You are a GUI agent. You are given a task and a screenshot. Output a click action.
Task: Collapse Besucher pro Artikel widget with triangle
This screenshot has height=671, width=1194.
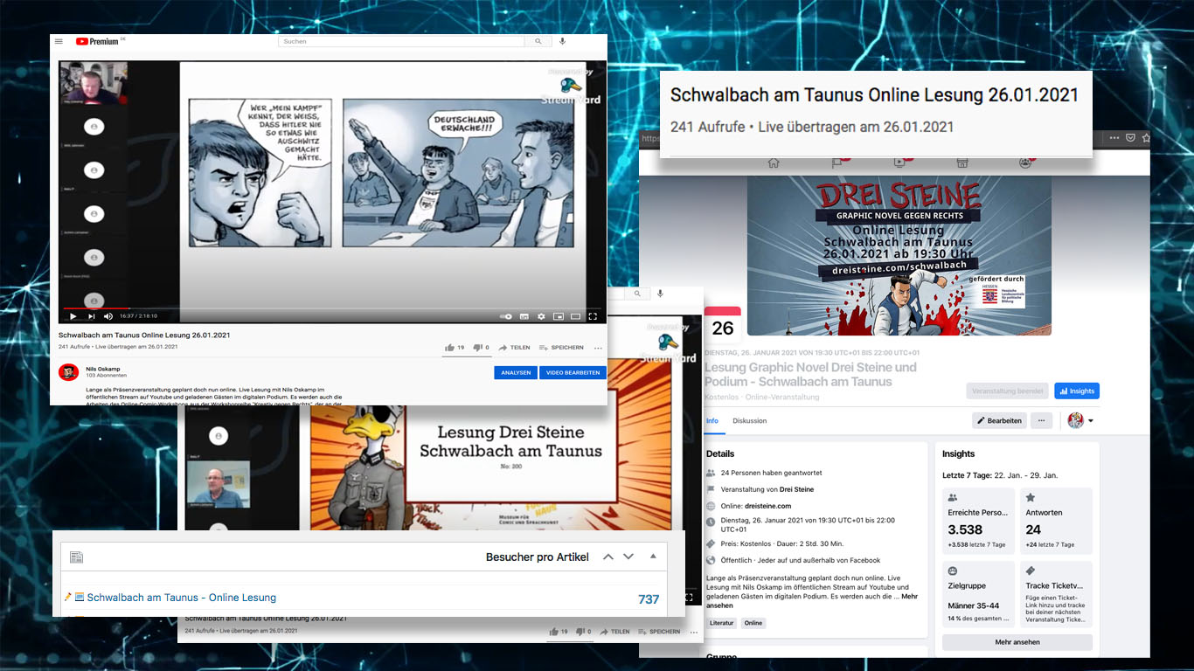pos(652,557)
